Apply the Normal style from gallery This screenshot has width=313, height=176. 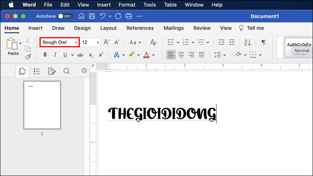(299, 47)
